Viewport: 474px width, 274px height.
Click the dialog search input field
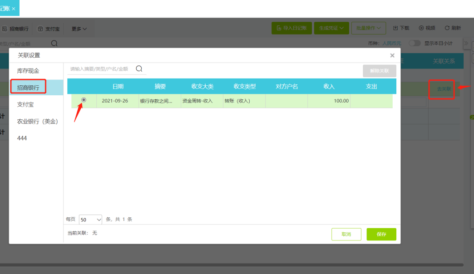point(101,69)
